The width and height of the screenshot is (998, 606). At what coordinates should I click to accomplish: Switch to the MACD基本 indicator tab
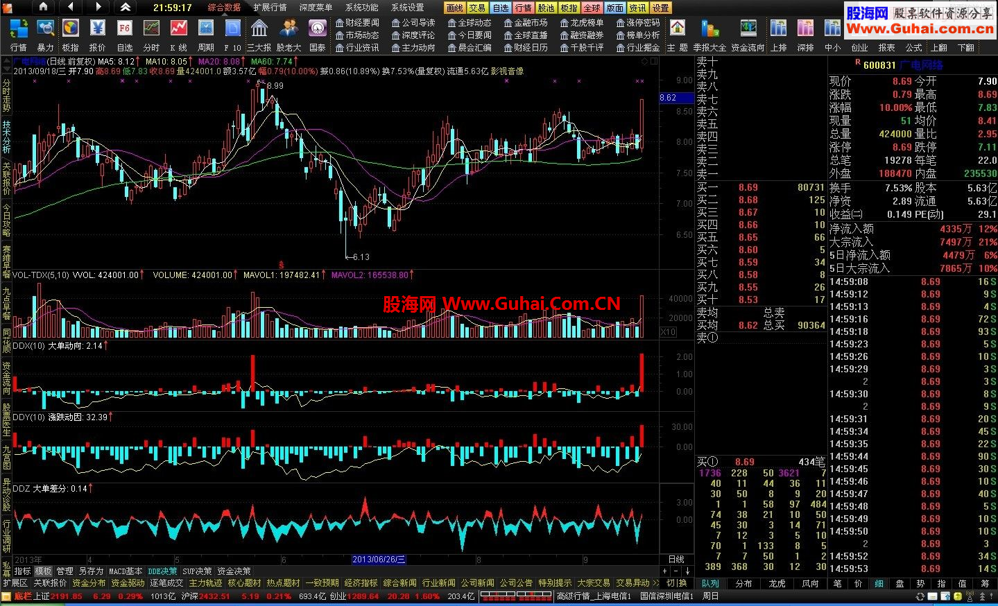tap(126, 571)
